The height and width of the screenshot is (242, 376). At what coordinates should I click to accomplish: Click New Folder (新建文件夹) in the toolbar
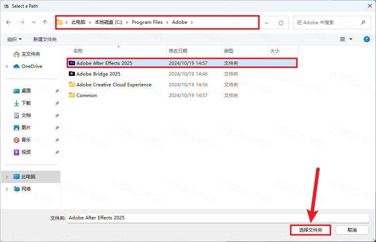click(x=45, y=39)
